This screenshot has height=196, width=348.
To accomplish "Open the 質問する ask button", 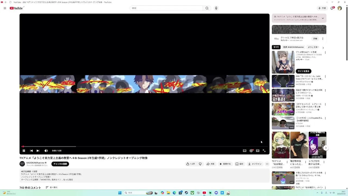I will 225,164.
